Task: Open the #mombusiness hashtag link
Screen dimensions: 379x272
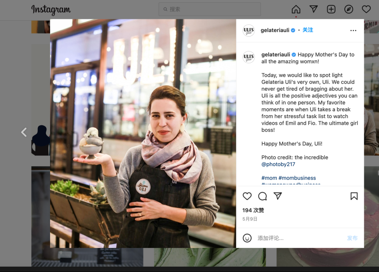Action: 297,178
